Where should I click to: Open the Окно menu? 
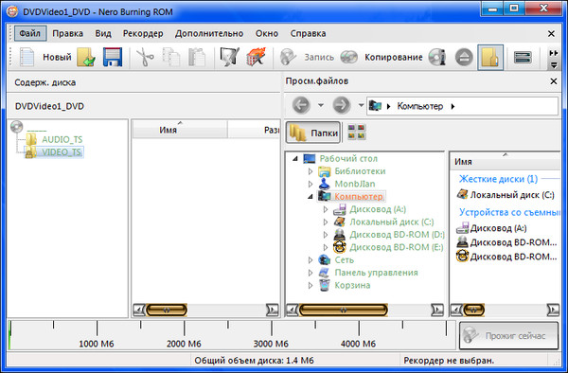tap(267, 33)
